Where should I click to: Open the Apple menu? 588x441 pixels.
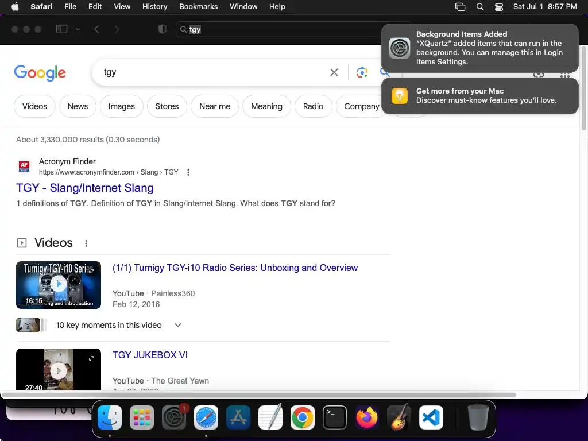click(x=15, y=7)
